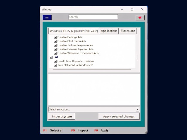This screenshot has height=140, width=187.
Task: Toggle Disable Tailored experiences checkbox
Action: point(55,45)
